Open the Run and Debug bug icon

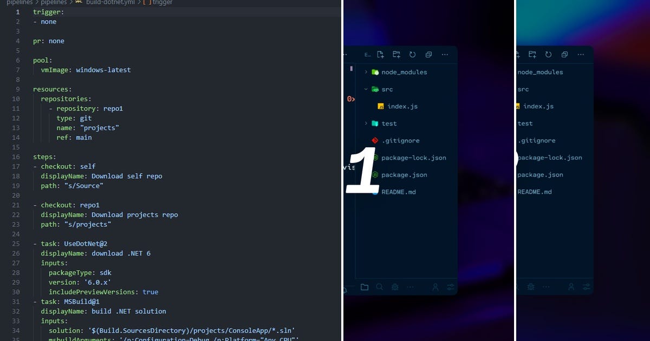[395, 287]
